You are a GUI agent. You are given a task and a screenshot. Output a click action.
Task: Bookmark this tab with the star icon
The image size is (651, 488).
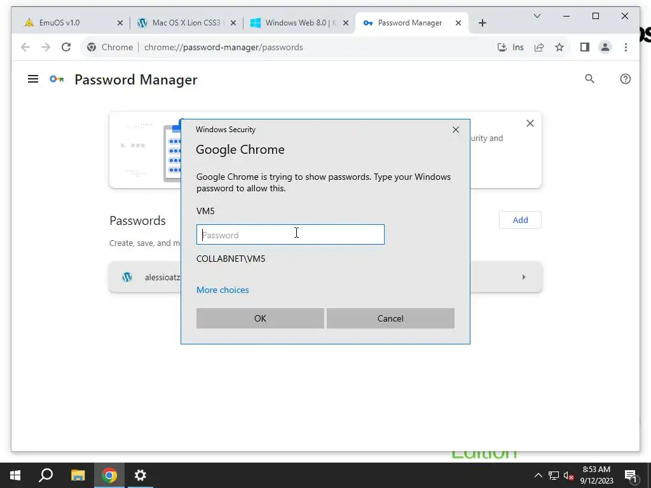[x=559, y=47]
